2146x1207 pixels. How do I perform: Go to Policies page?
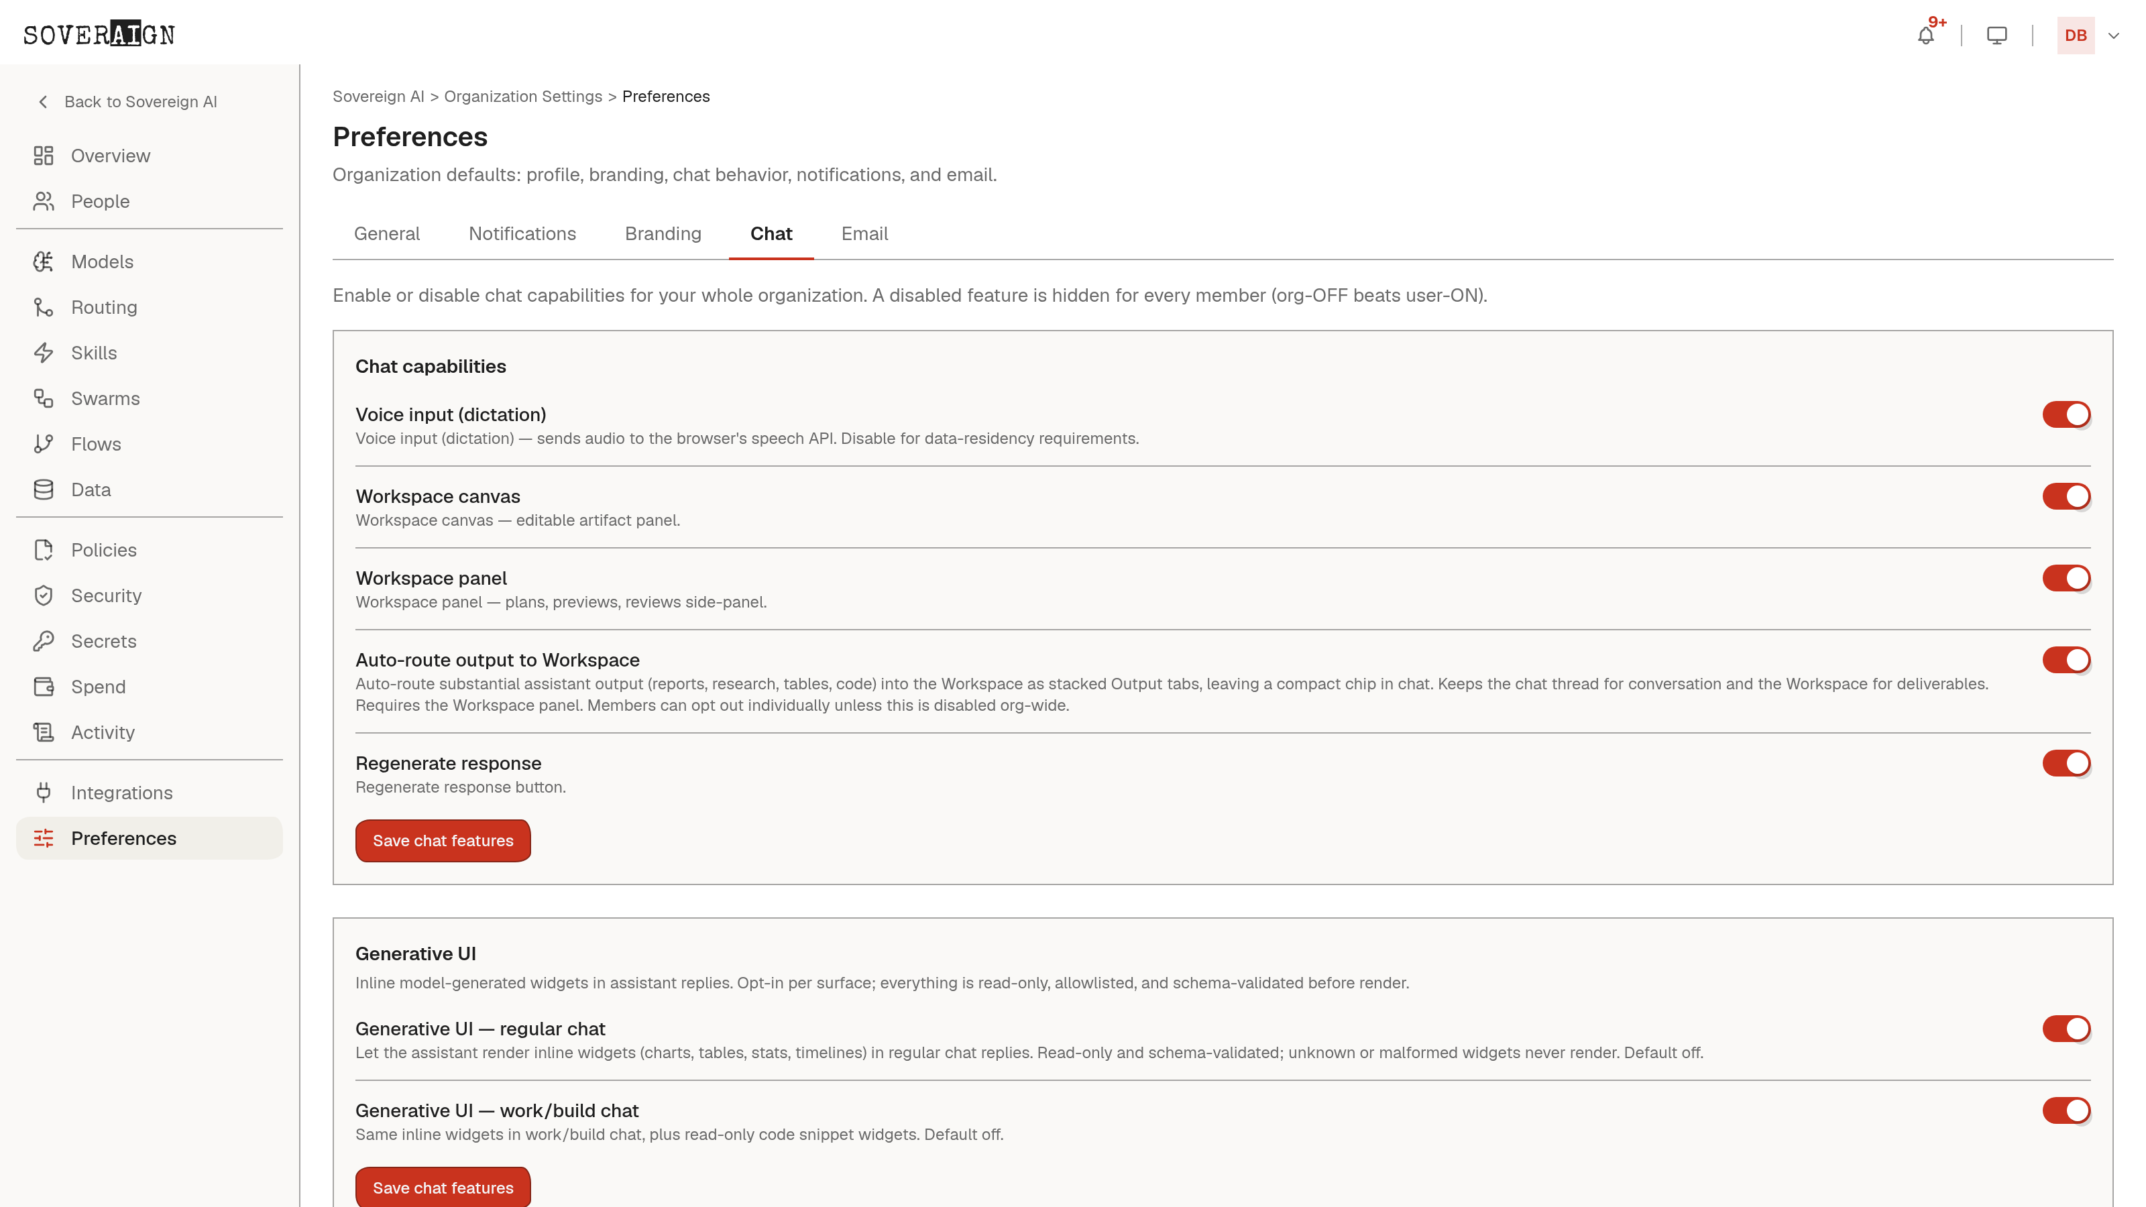coord(149,550)
